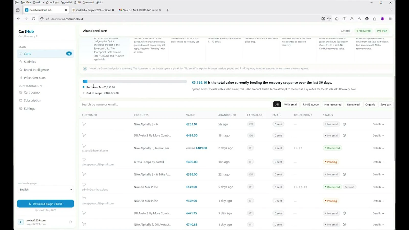This screenshot has height=230, width=409.
Task: Select the R1–R3 queue filter
Action: (x=311, y=105)
